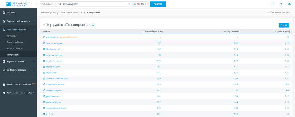Click the Feature request or feedback chat icon
This screenshot has height=117, width=295.
tap(4, 93)
